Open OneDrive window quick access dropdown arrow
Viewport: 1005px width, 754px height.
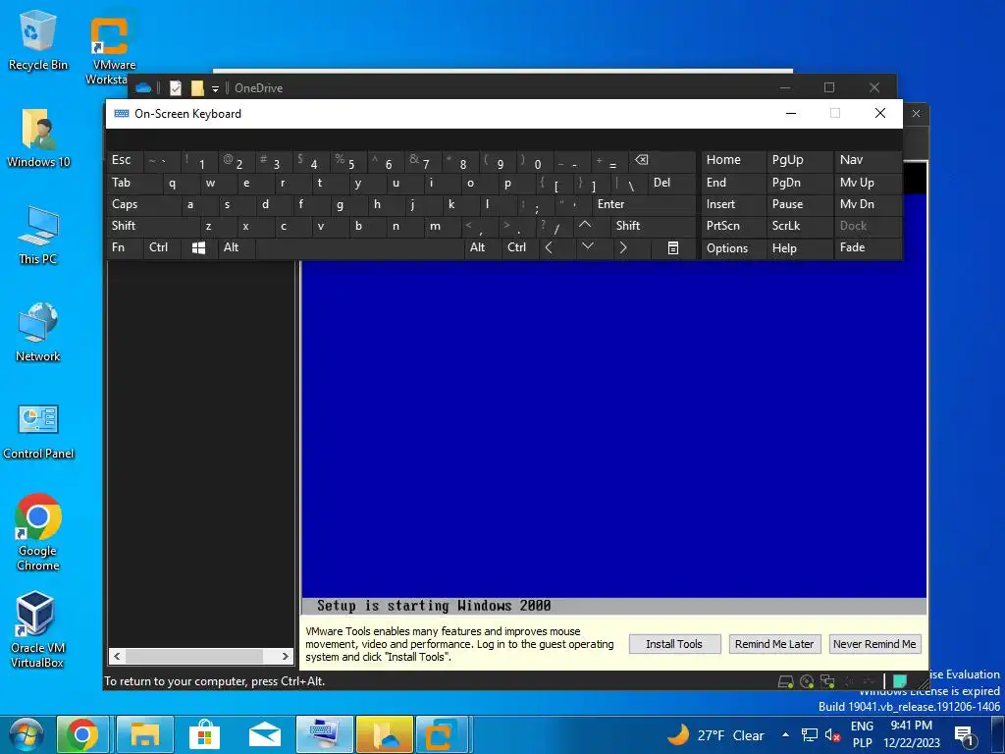click(215, 88)
